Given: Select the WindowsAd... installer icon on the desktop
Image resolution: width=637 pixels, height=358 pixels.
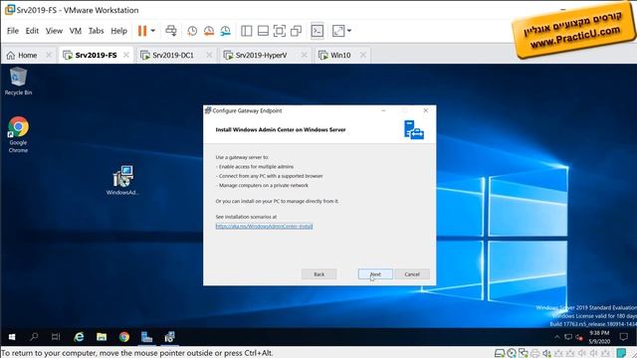Looking at the screenshot, I should pyautogui.click(x=122, y=181).
